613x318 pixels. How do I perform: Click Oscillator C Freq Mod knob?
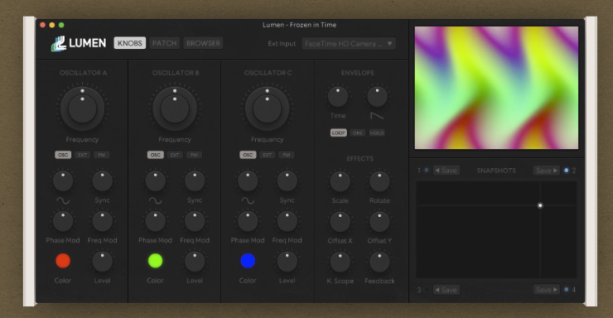pos(287,221)
